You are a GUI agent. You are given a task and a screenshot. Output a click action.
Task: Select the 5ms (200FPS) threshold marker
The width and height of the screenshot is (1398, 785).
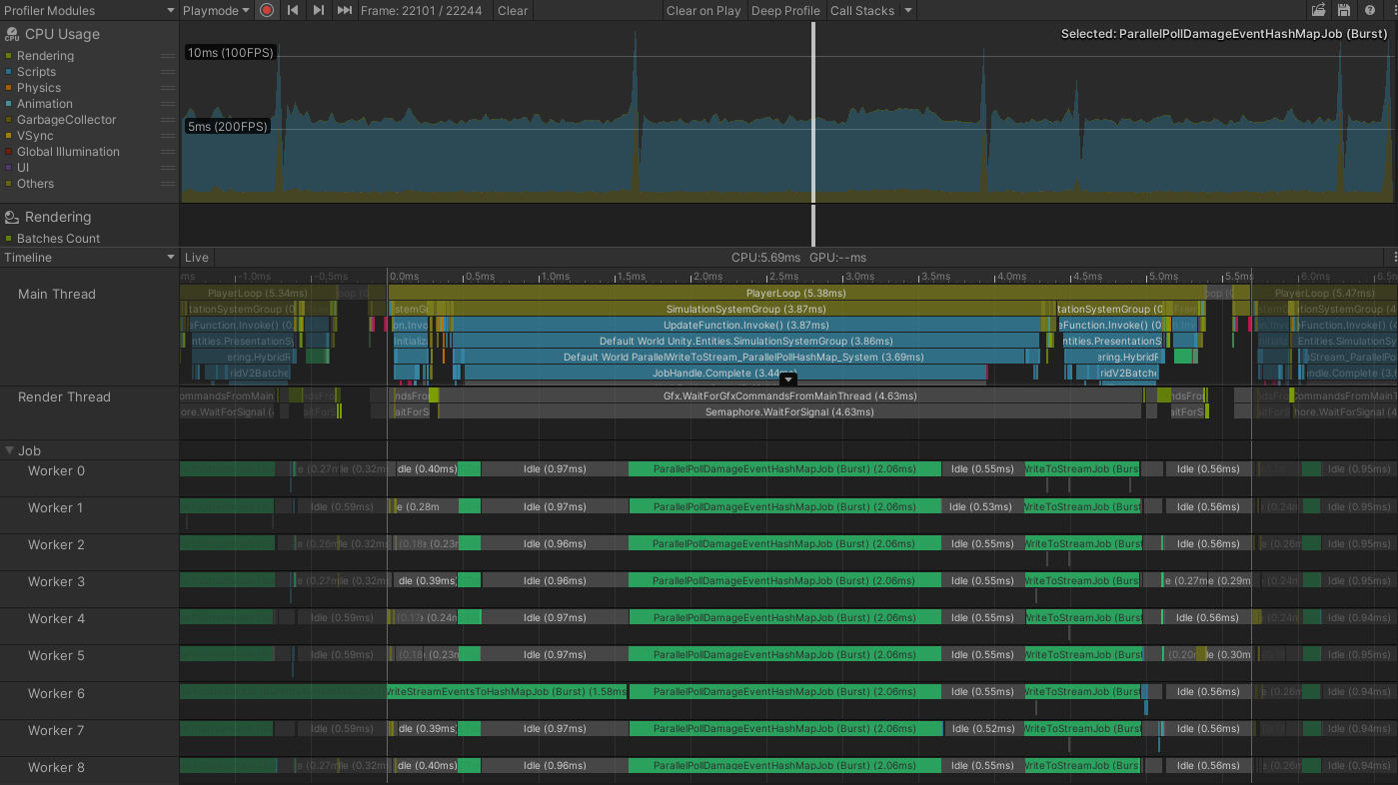point(228,127)
